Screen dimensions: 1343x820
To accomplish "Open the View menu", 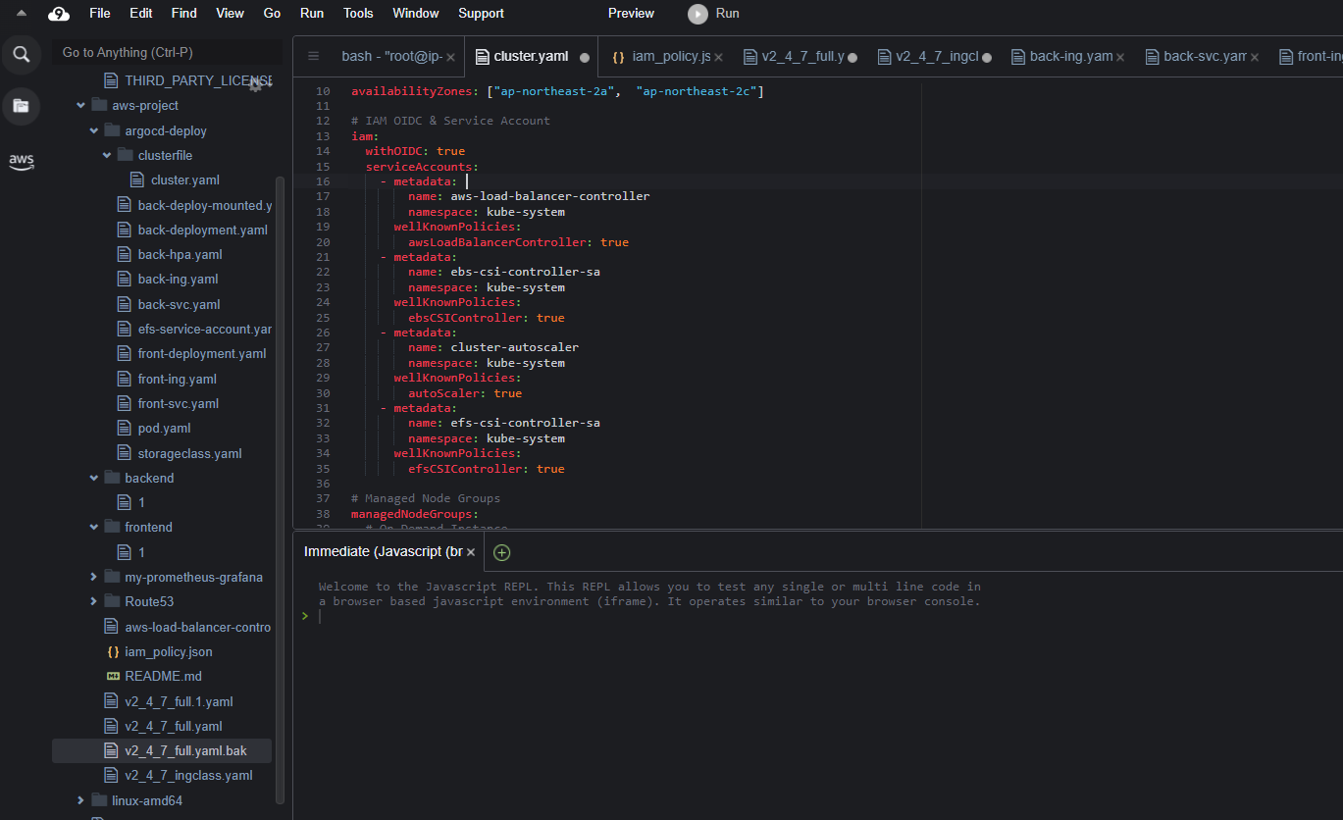I will pyautogui.click(x=230, y=14).
